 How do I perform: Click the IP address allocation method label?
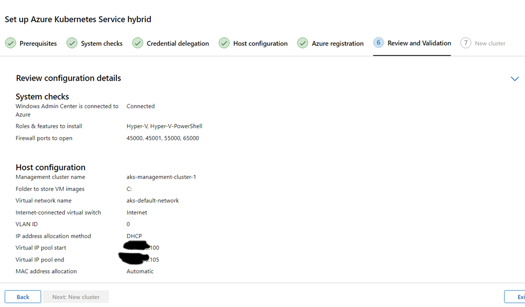click(53, 236)
